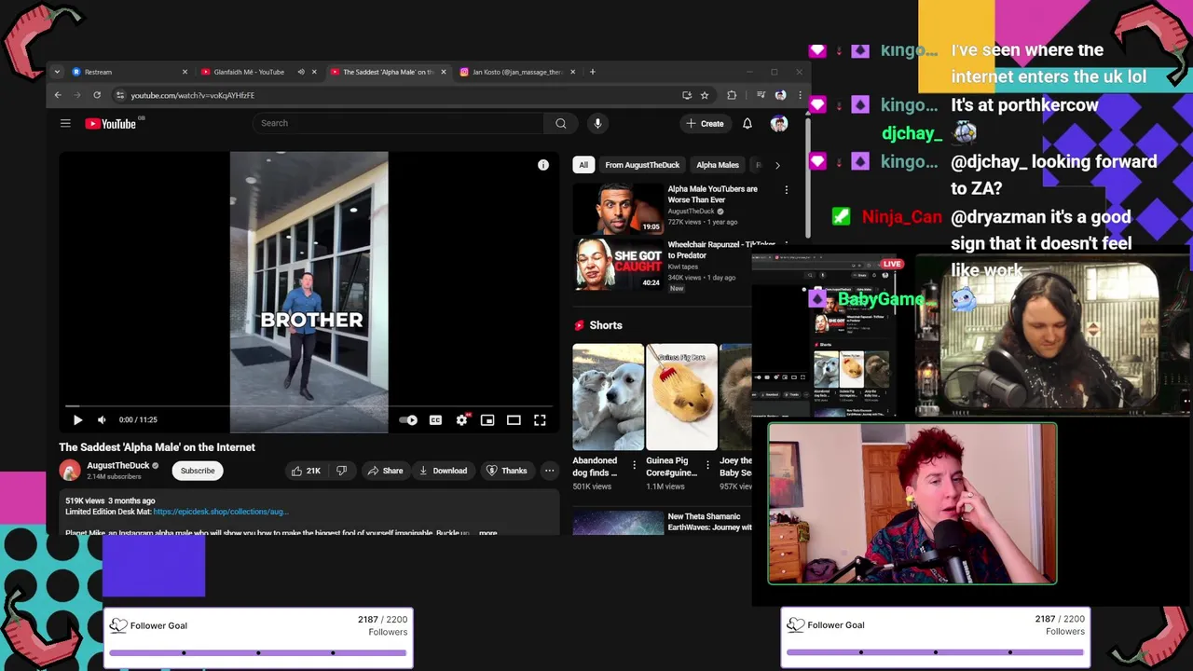1193x671 pixels.
Task: Toggle the autoplay switch in the player
Action: coord(408,420)
